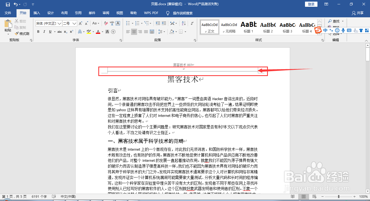Apply the 无间隔 style
This screenshot has width=370, height=201.
click(x=229, y=27)
